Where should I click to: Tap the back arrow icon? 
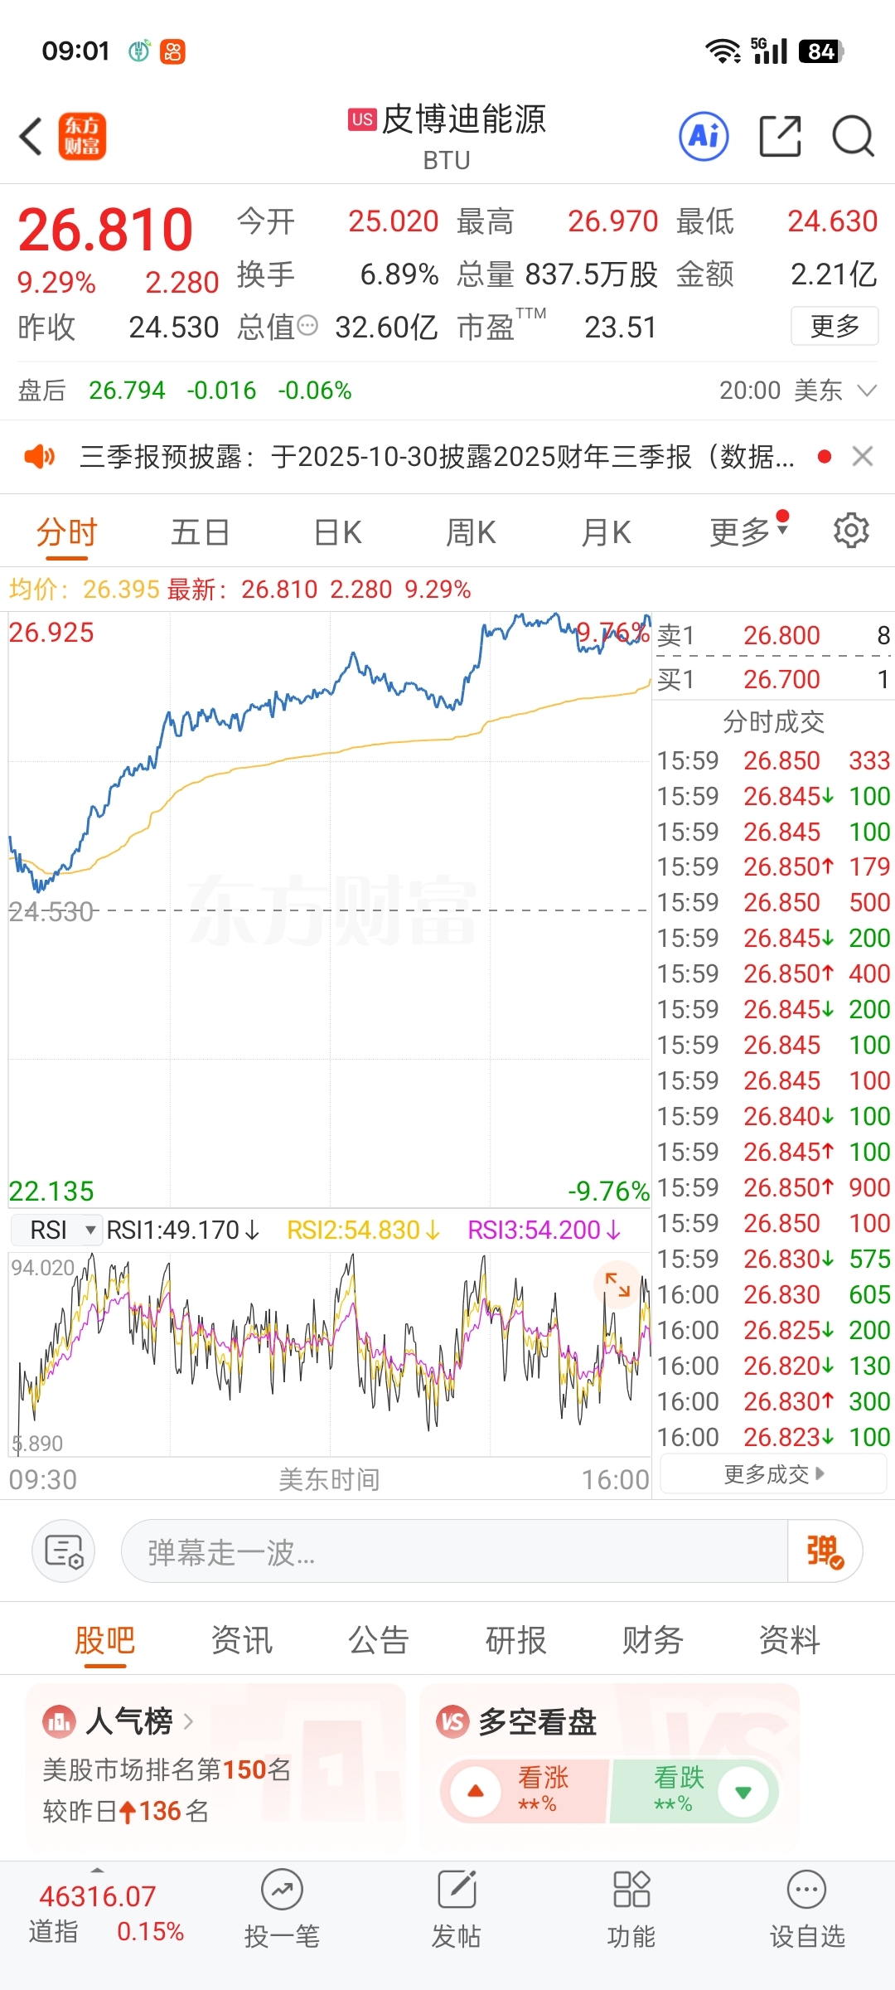31,137
